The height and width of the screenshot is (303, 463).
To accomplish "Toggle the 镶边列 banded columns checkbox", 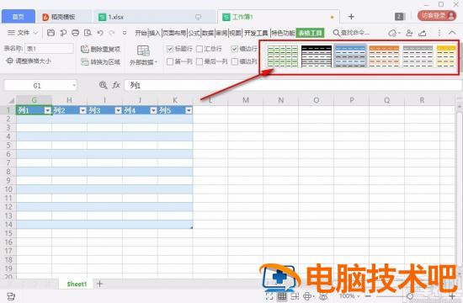I will pyautogui.click(x=235, y=61).
